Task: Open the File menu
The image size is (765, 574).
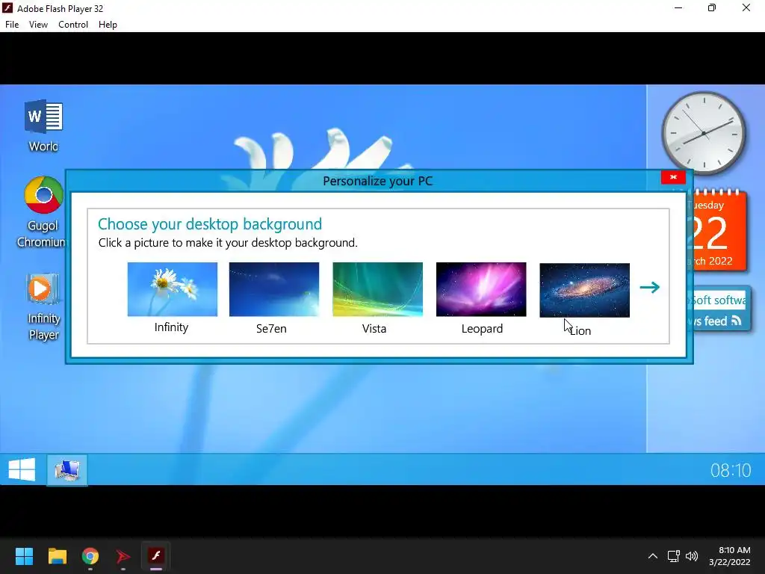Action: [12, 25]
